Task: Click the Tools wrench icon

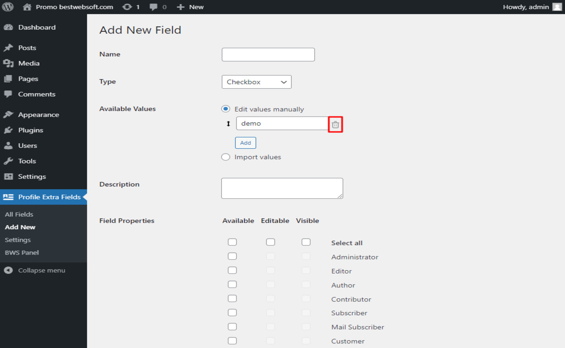Action: 8,161
